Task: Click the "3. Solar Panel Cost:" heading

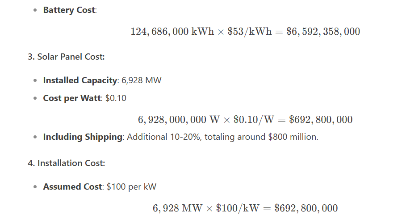Action: click(66, 57)
